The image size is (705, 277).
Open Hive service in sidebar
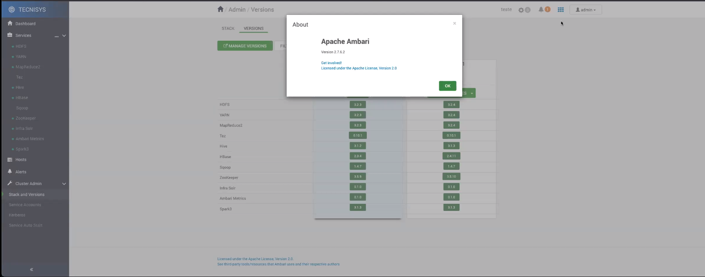(x=20, y=88)
